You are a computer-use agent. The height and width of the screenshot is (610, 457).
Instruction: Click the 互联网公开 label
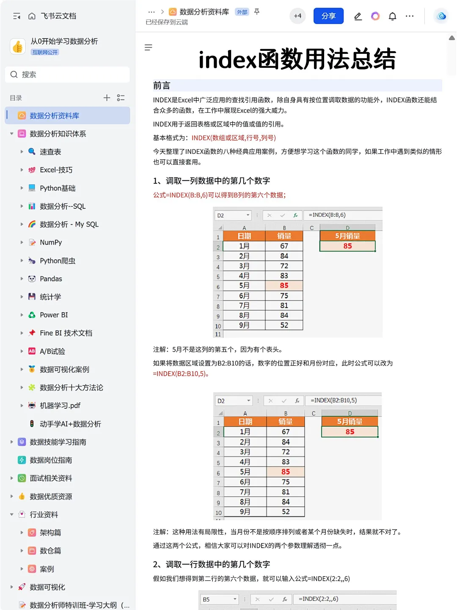click(x=45, y=52)
